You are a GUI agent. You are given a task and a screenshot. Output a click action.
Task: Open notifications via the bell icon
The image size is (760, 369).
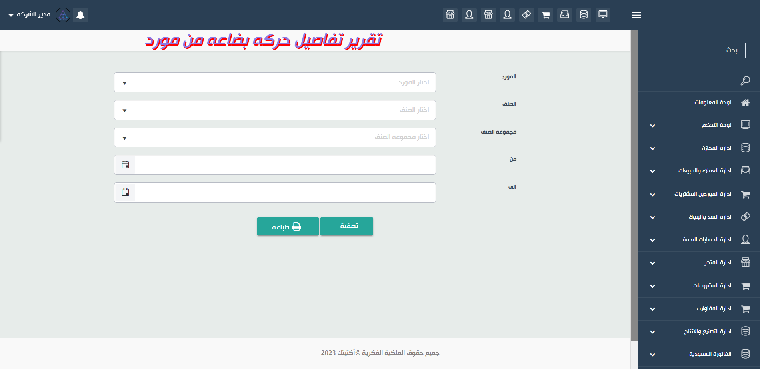(80, 15)
